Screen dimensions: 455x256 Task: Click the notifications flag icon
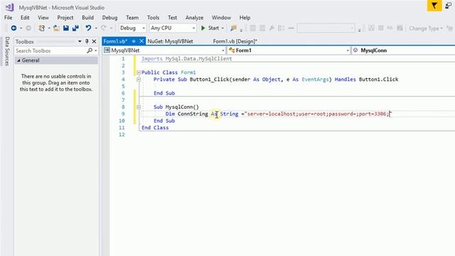[x=434, y=6]
